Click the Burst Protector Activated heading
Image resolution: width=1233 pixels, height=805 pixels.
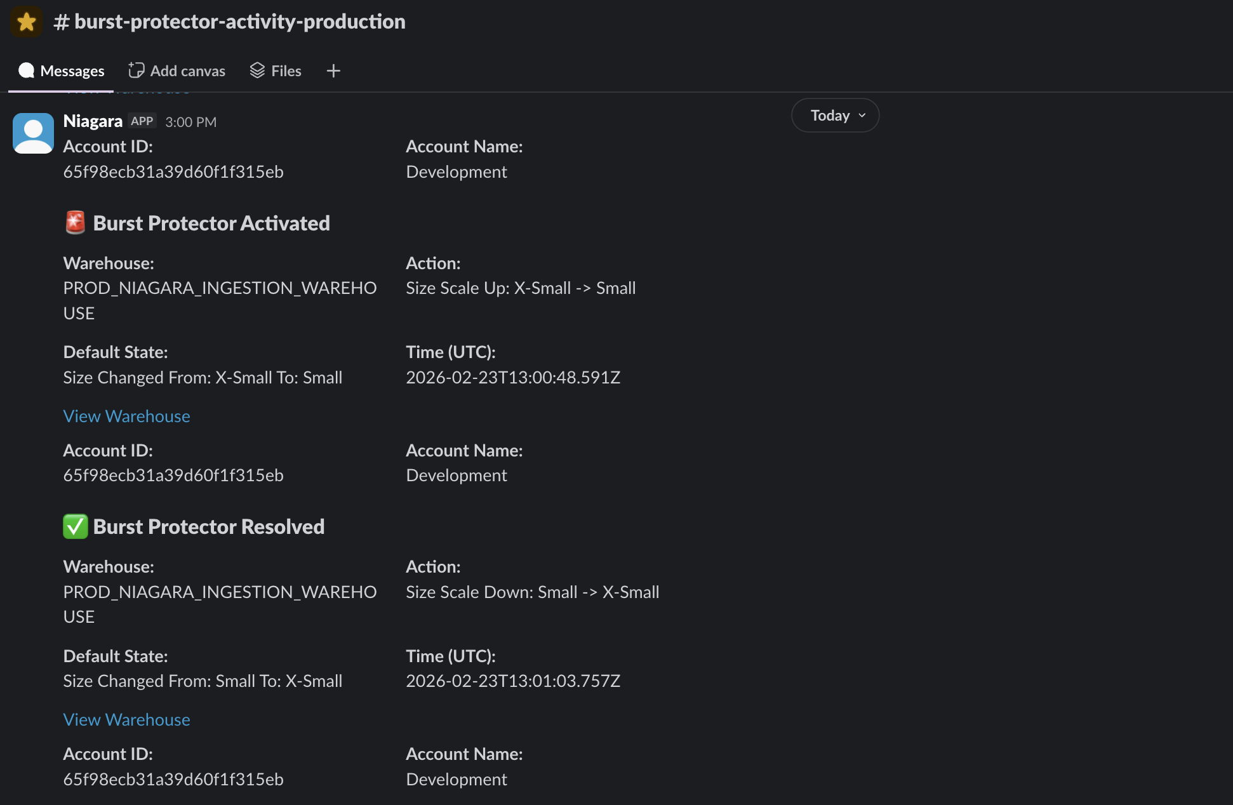point(211,223)
